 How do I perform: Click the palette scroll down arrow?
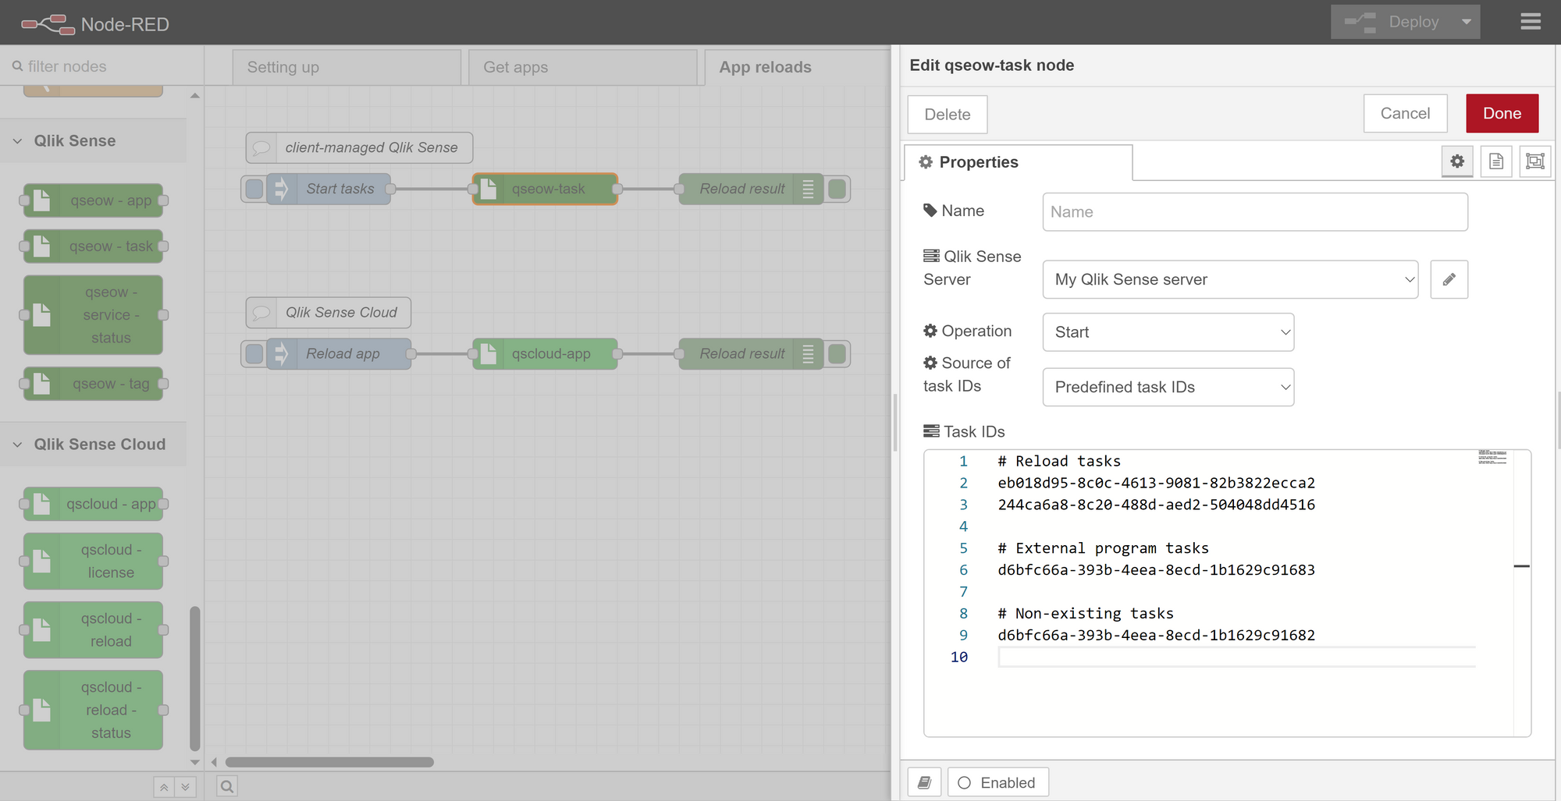tap(195, 762)
